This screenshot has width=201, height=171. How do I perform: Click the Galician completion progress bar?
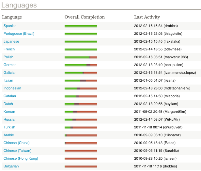pos(81,73)
